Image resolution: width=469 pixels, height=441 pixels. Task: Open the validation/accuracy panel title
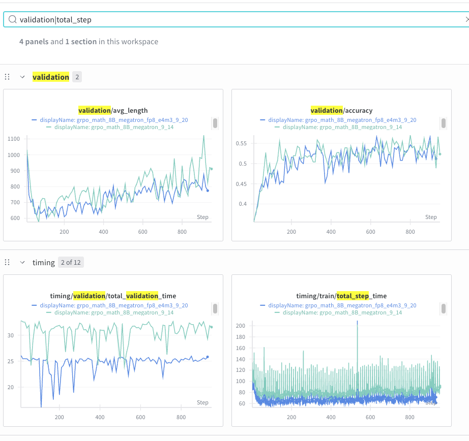tap(341, 110)
